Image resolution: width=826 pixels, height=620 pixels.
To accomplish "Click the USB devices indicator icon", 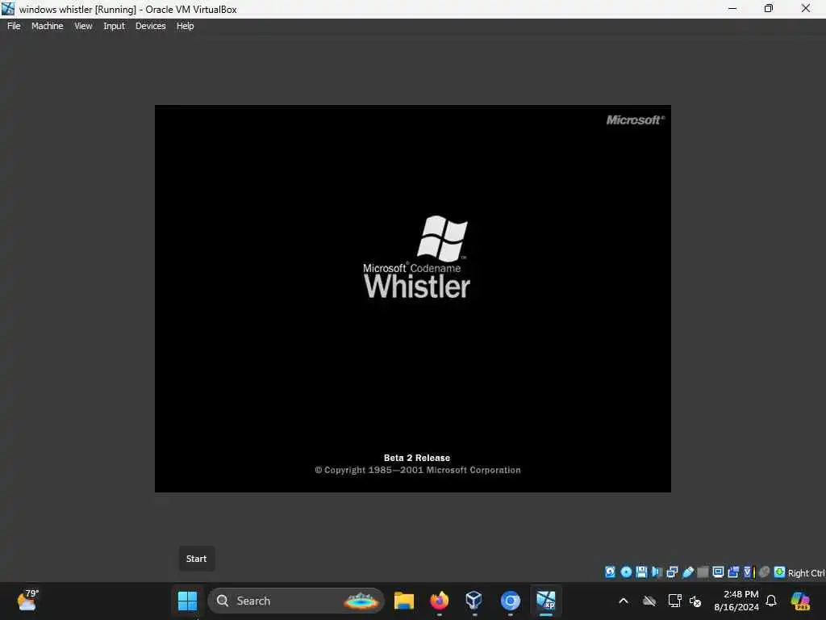I will point(687,572).
